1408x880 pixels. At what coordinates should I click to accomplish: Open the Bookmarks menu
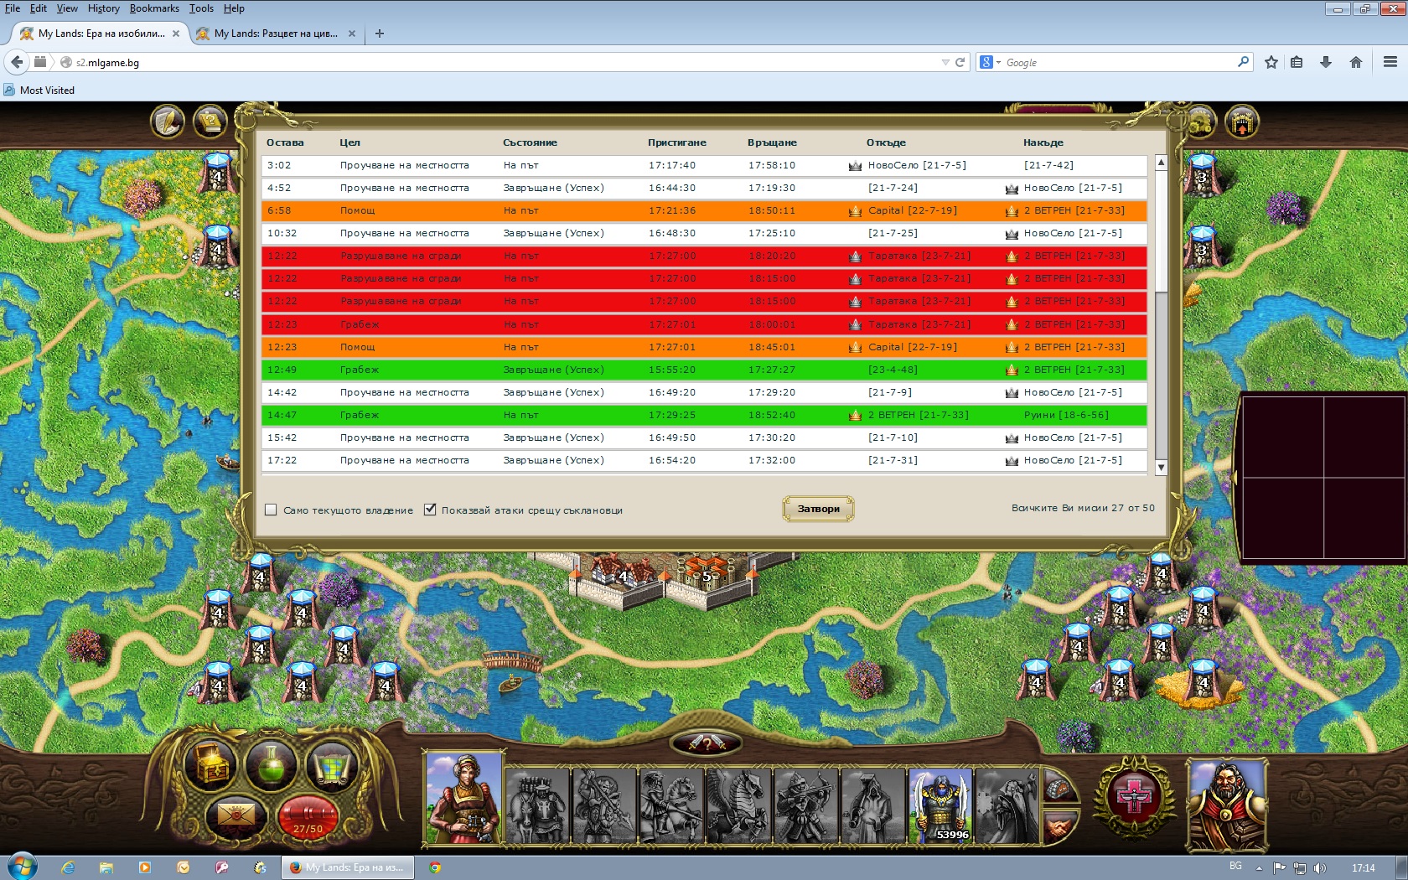coord(154,8)
